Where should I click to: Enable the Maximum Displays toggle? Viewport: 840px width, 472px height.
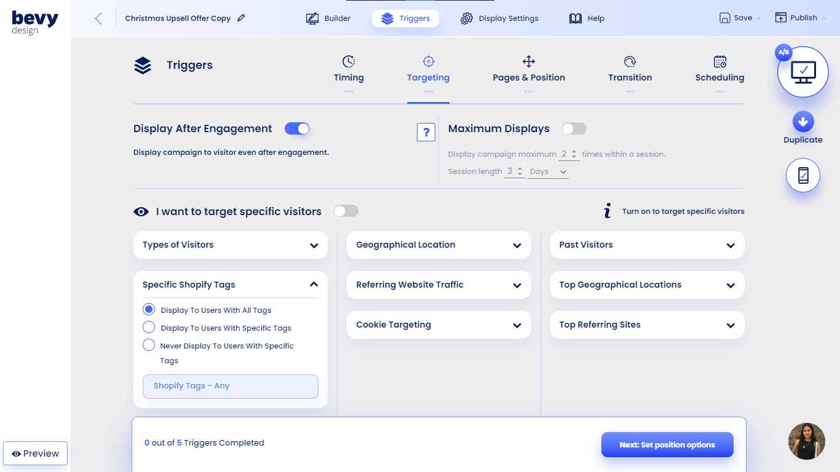coord(574,128)
